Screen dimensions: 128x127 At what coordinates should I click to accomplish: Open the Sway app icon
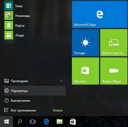click(9, 6)
